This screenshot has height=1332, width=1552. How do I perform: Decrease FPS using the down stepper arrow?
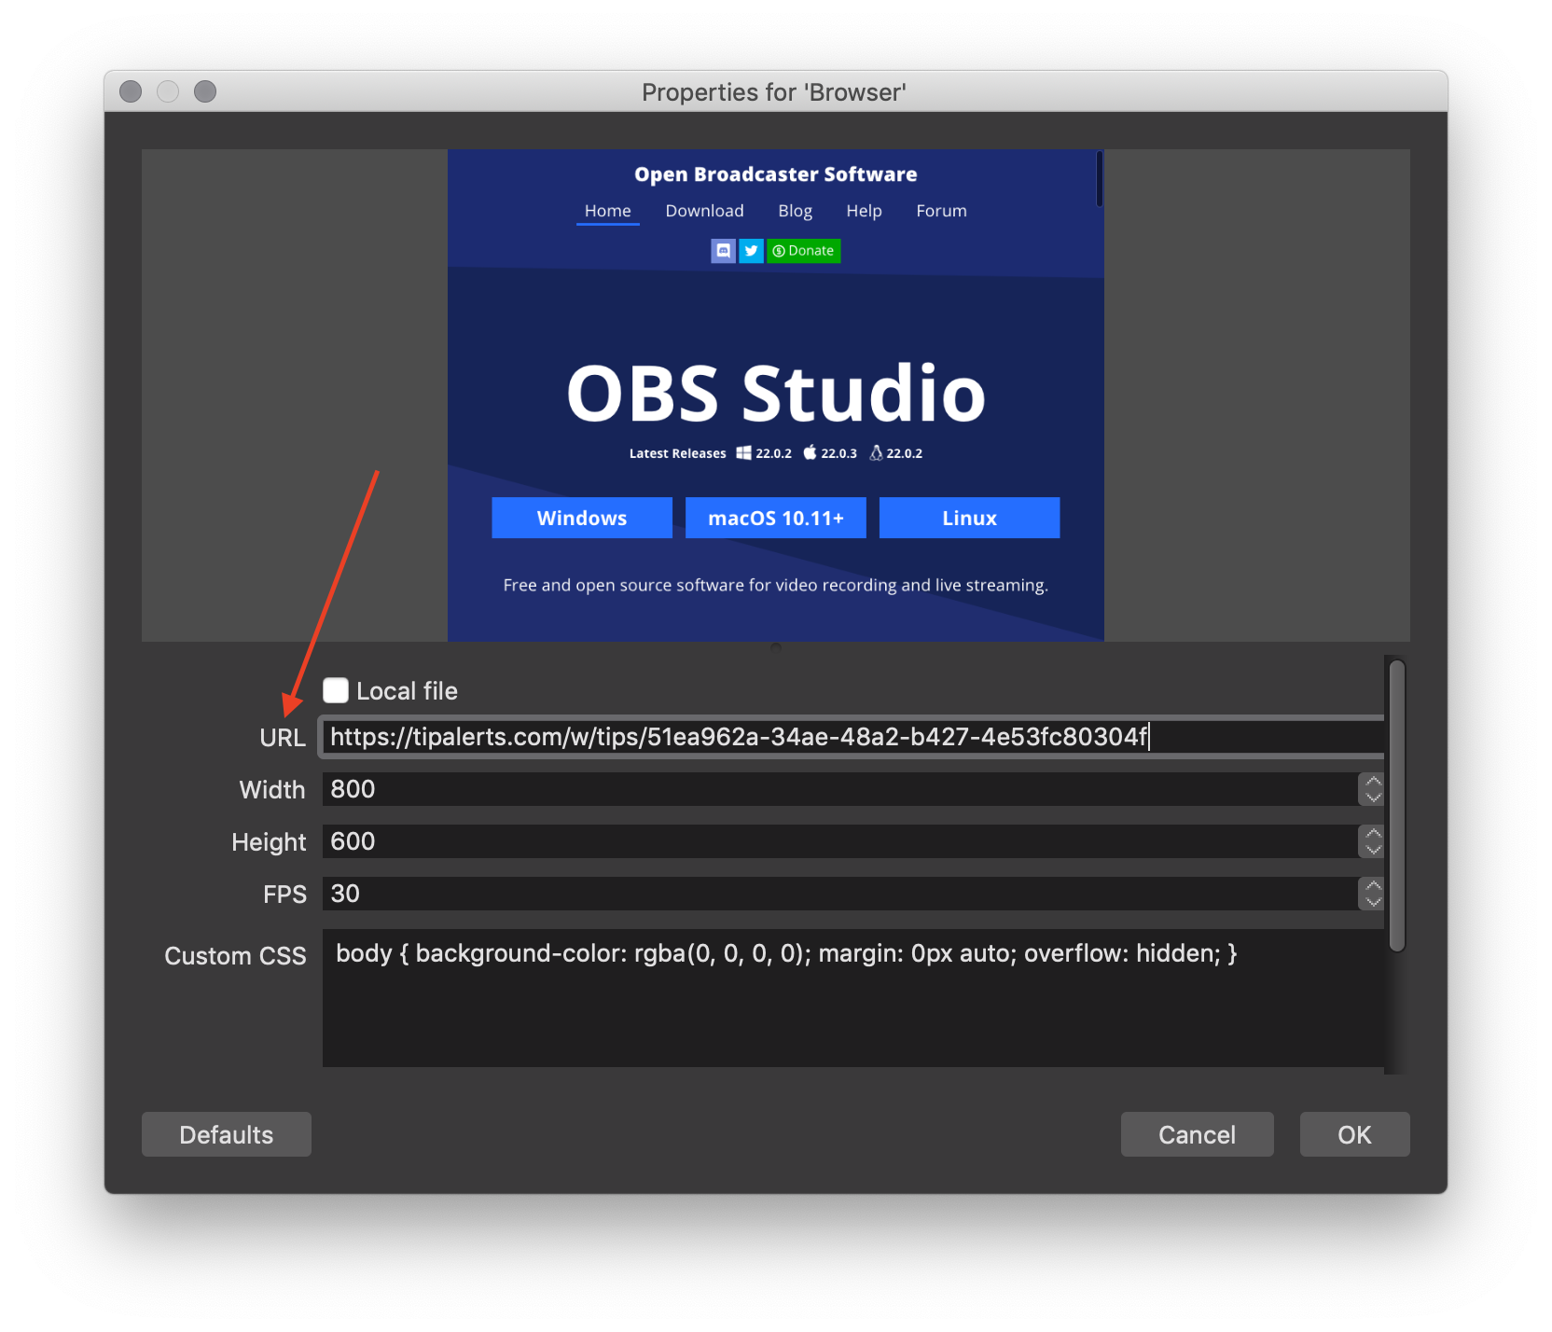1373,901
